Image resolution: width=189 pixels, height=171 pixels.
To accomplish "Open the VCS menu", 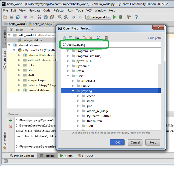I will 89,10.
